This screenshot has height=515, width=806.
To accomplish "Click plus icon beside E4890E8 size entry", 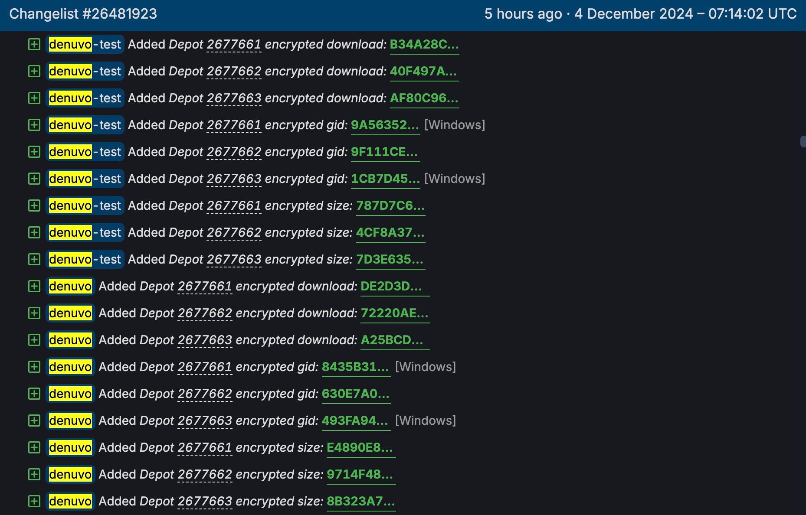I will coord(34,447).
